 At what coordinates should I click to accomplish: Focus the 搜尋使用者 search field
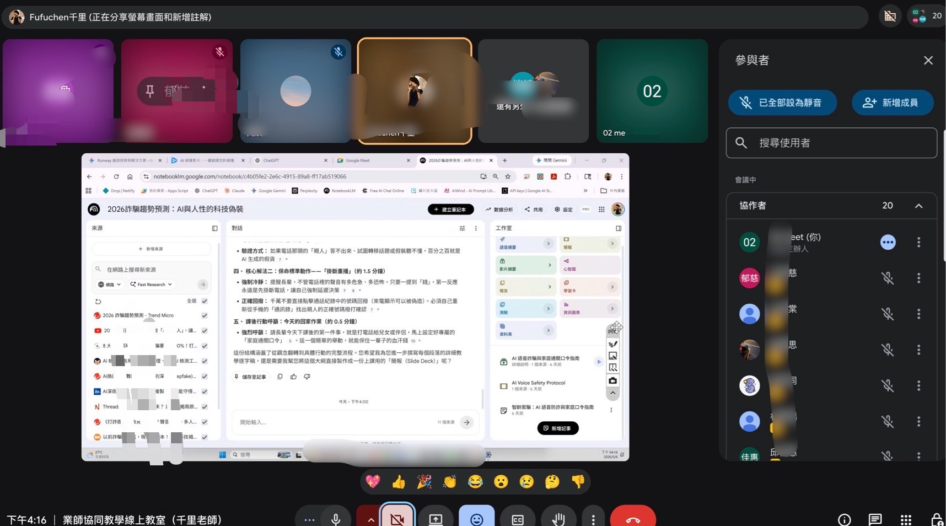click(831, 143)
